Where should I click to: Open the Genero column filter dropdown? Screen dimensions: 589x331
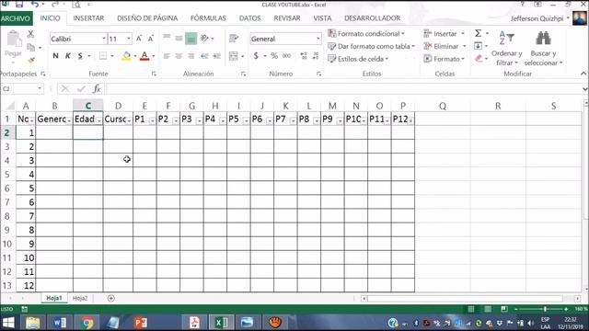[69, 120]
